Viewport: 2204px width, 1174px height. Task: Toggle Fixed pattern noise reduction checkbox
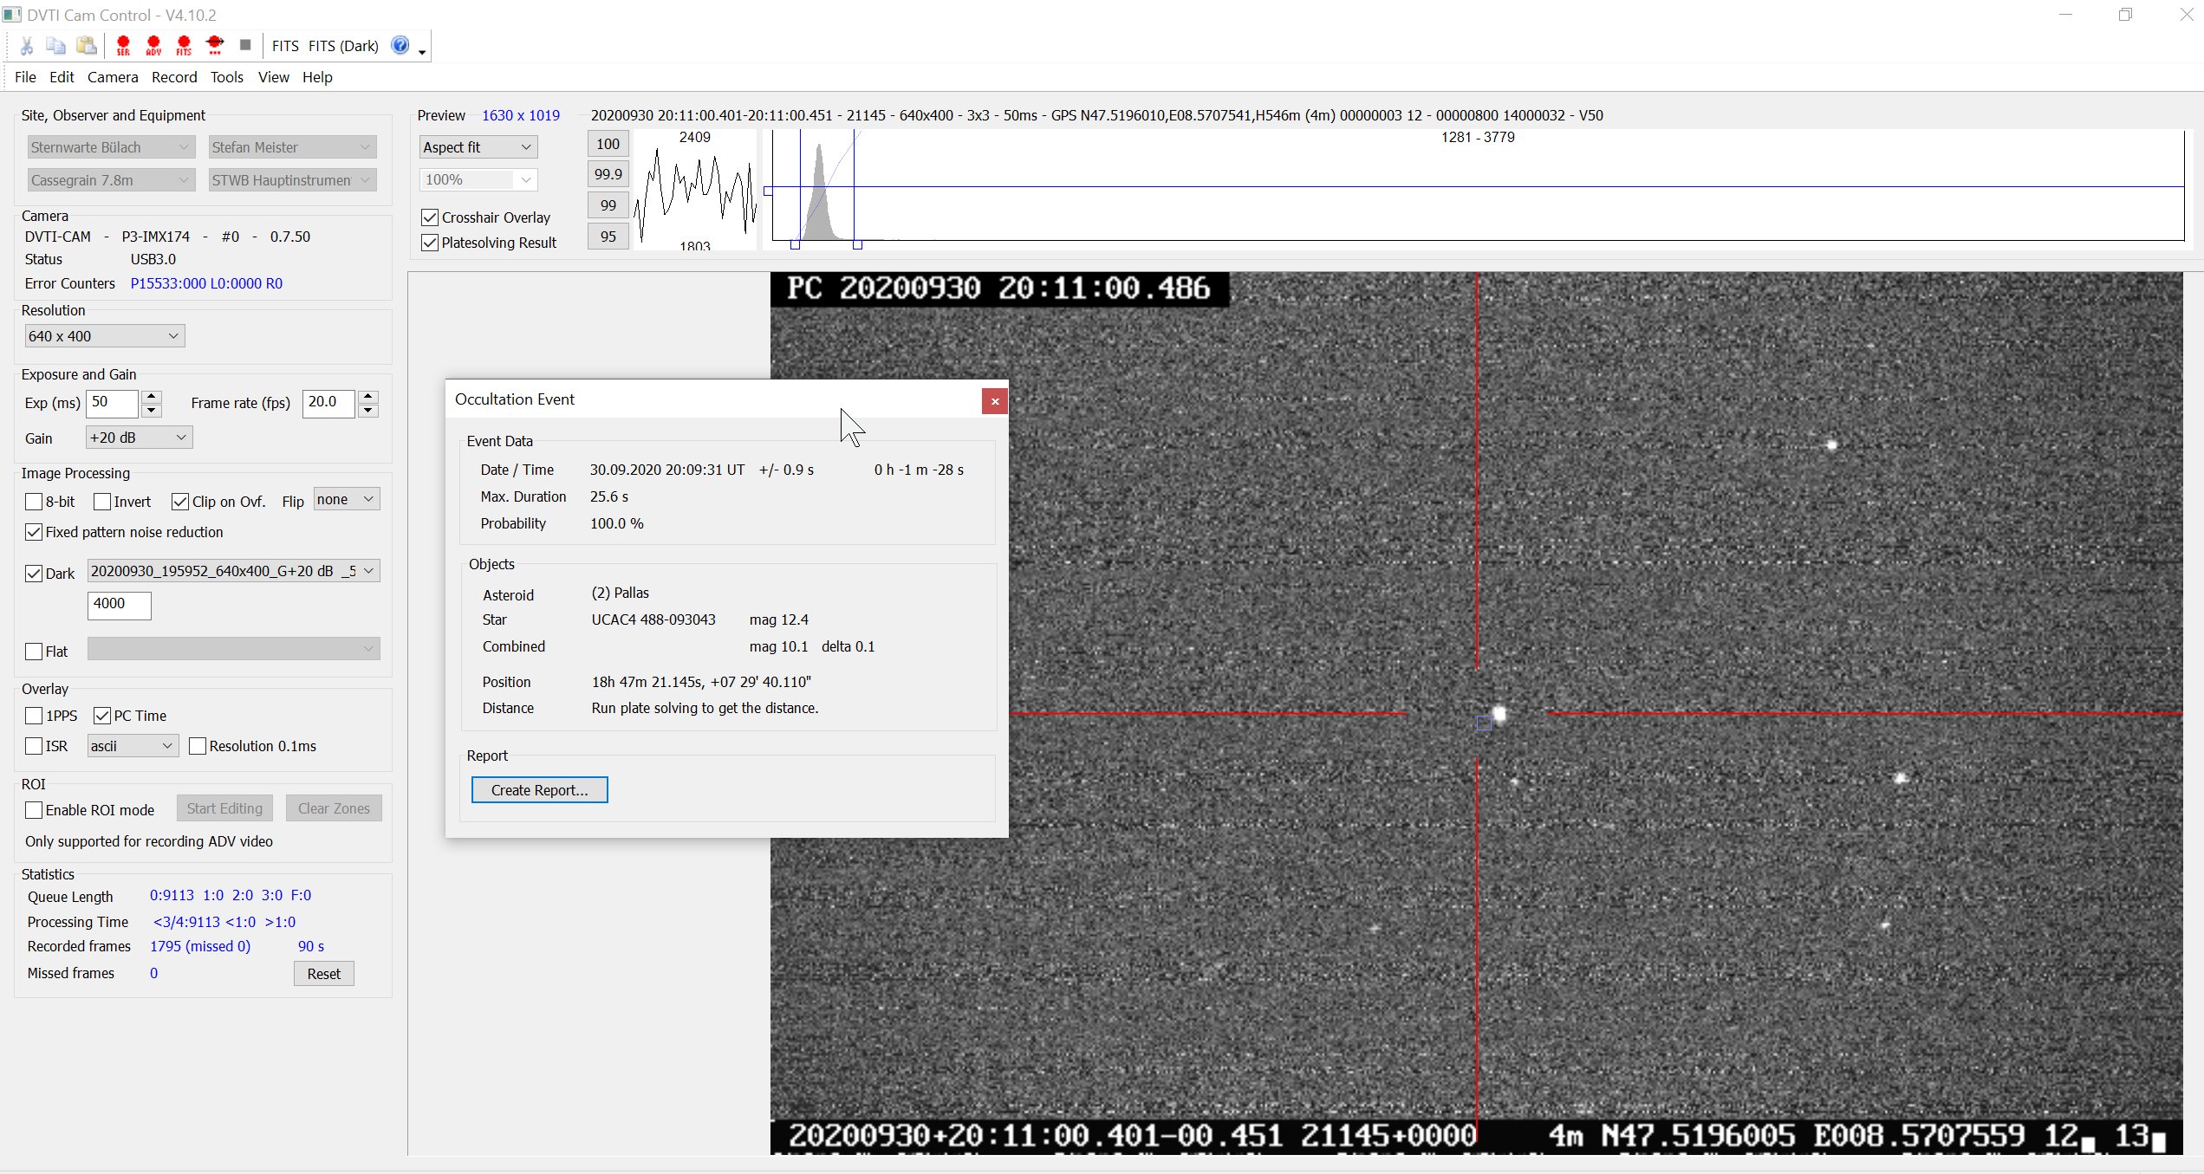point(34,532)
